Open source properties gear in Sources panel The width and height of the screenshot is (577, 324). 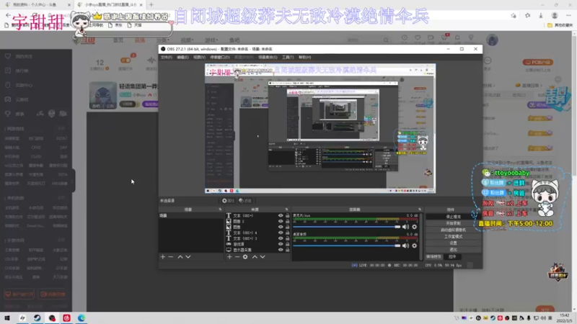245,257
